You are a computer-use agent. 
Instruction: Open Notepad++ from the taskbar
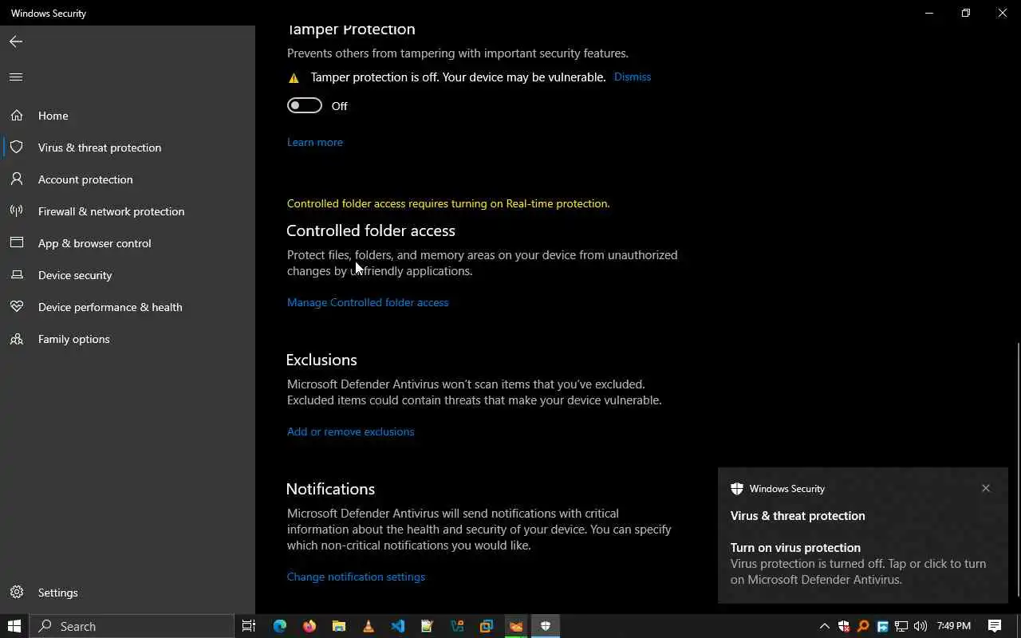pos(428,626)
